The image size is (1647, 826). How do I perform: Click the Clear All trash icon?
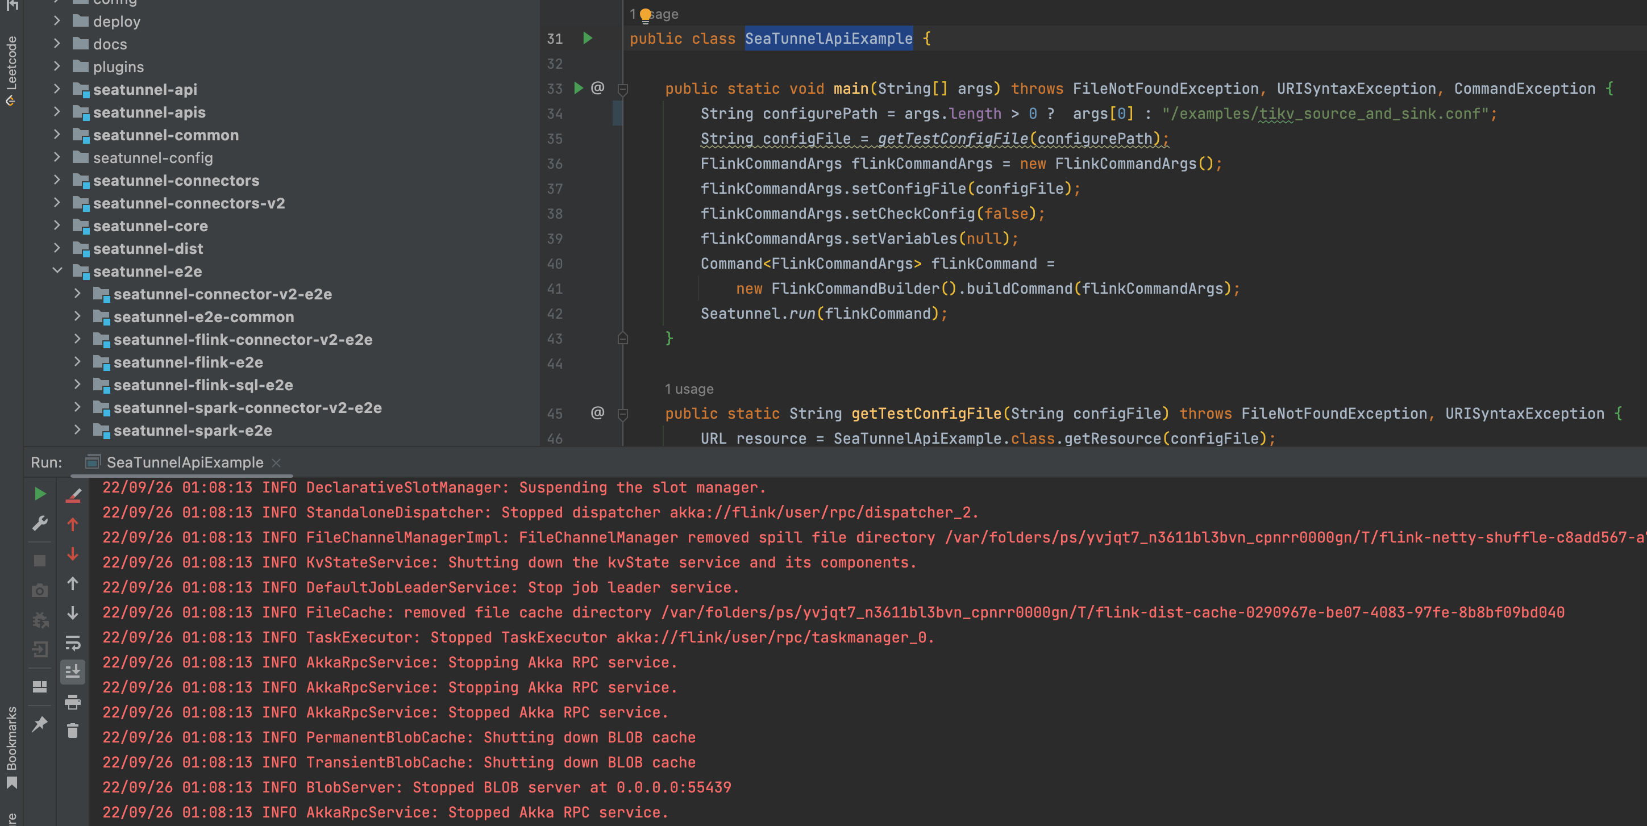click(73, 731)
